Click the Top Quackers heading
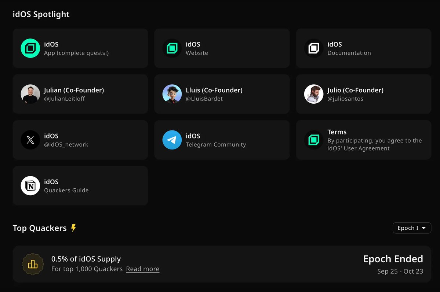 pos(40,228)
